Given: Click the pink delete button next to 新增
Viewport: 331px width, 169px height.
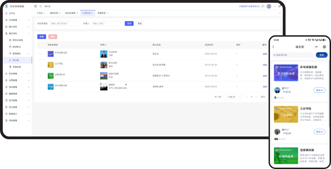Looking at the screenshot, I should pyautogui.click(x=52, y=37).
